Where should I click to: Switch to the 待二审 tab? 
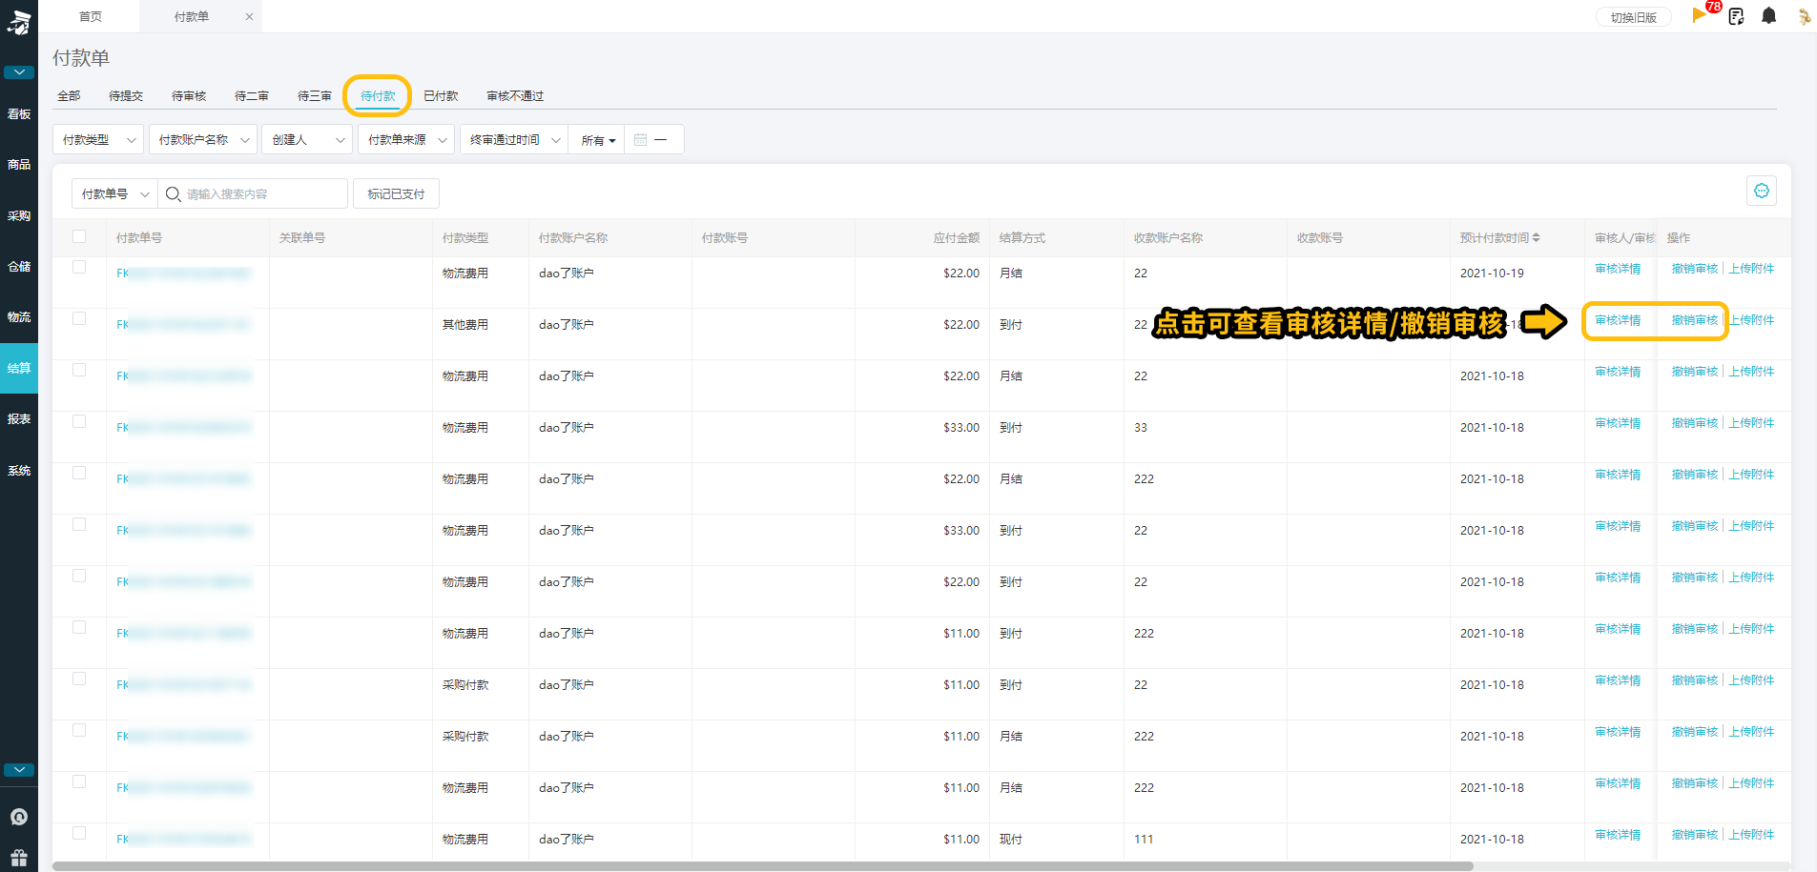252,95
